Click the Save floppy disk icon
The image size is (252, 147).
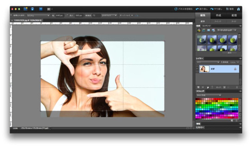point(32,9)
